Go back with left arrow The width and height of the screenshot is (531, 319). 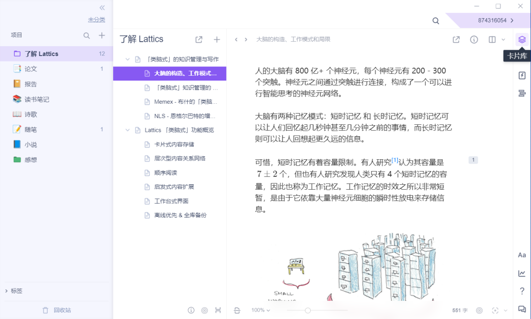tap(236, 40)
